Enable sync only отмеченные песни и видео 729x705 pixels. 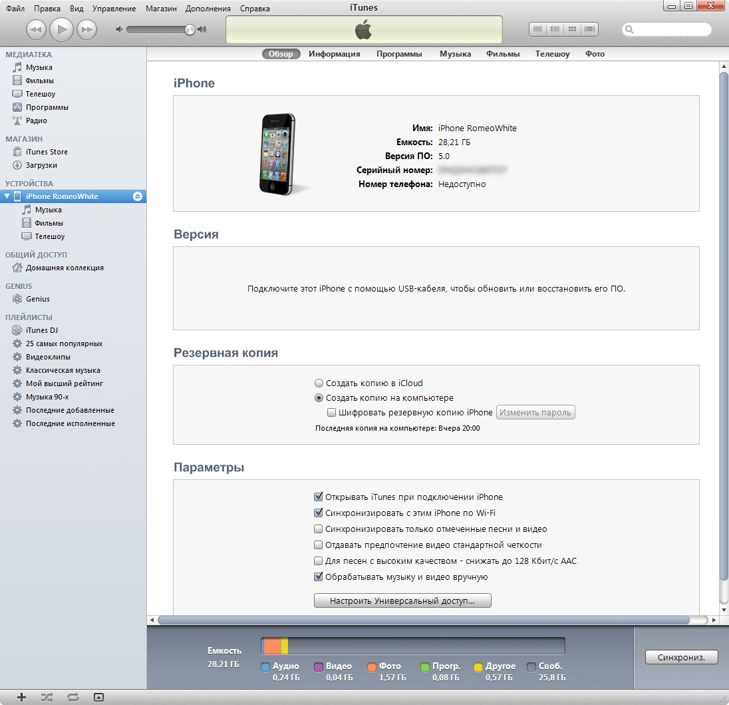[x=319, y=529]
